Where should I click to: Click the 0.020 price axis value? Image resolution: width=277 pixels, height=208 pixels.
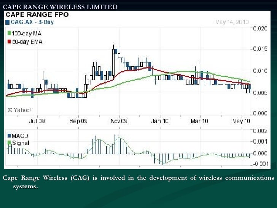(x=260, y=29)
